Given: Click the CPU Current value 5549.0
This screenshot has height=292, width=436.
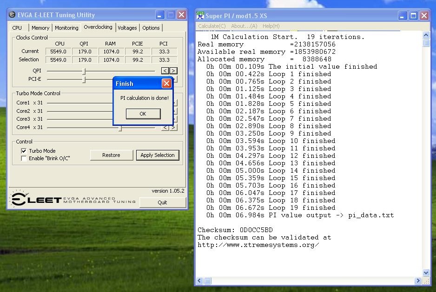Looking at the screenshot, I should [58, 52].
